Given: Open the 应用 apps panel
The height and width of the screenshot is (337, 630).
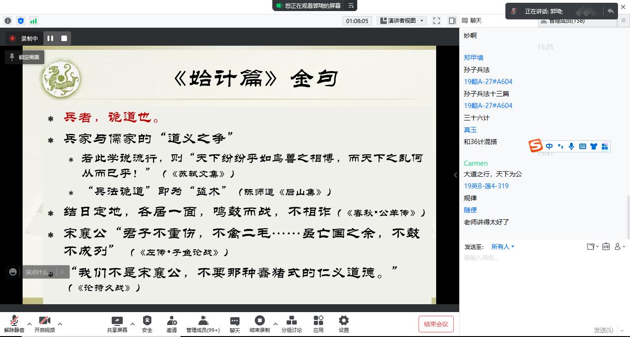Looking at the screenshot, I should tap(318, 323).
